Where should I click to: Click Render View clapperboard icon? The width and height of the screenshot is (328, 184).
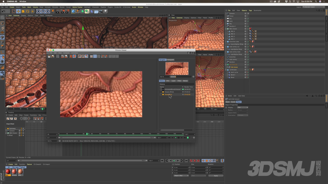click(x=58, y=11)
